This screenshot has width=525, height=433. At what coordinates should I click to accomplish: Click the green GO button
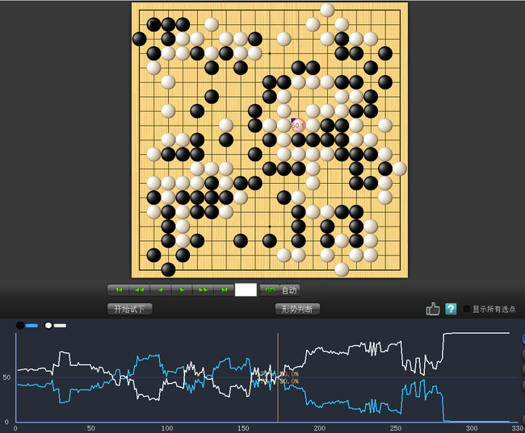270,290
